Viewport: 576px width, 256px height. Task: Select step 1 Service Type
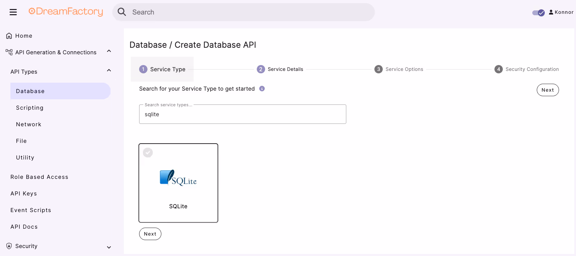pyautogui.click(x=162, y=69)
